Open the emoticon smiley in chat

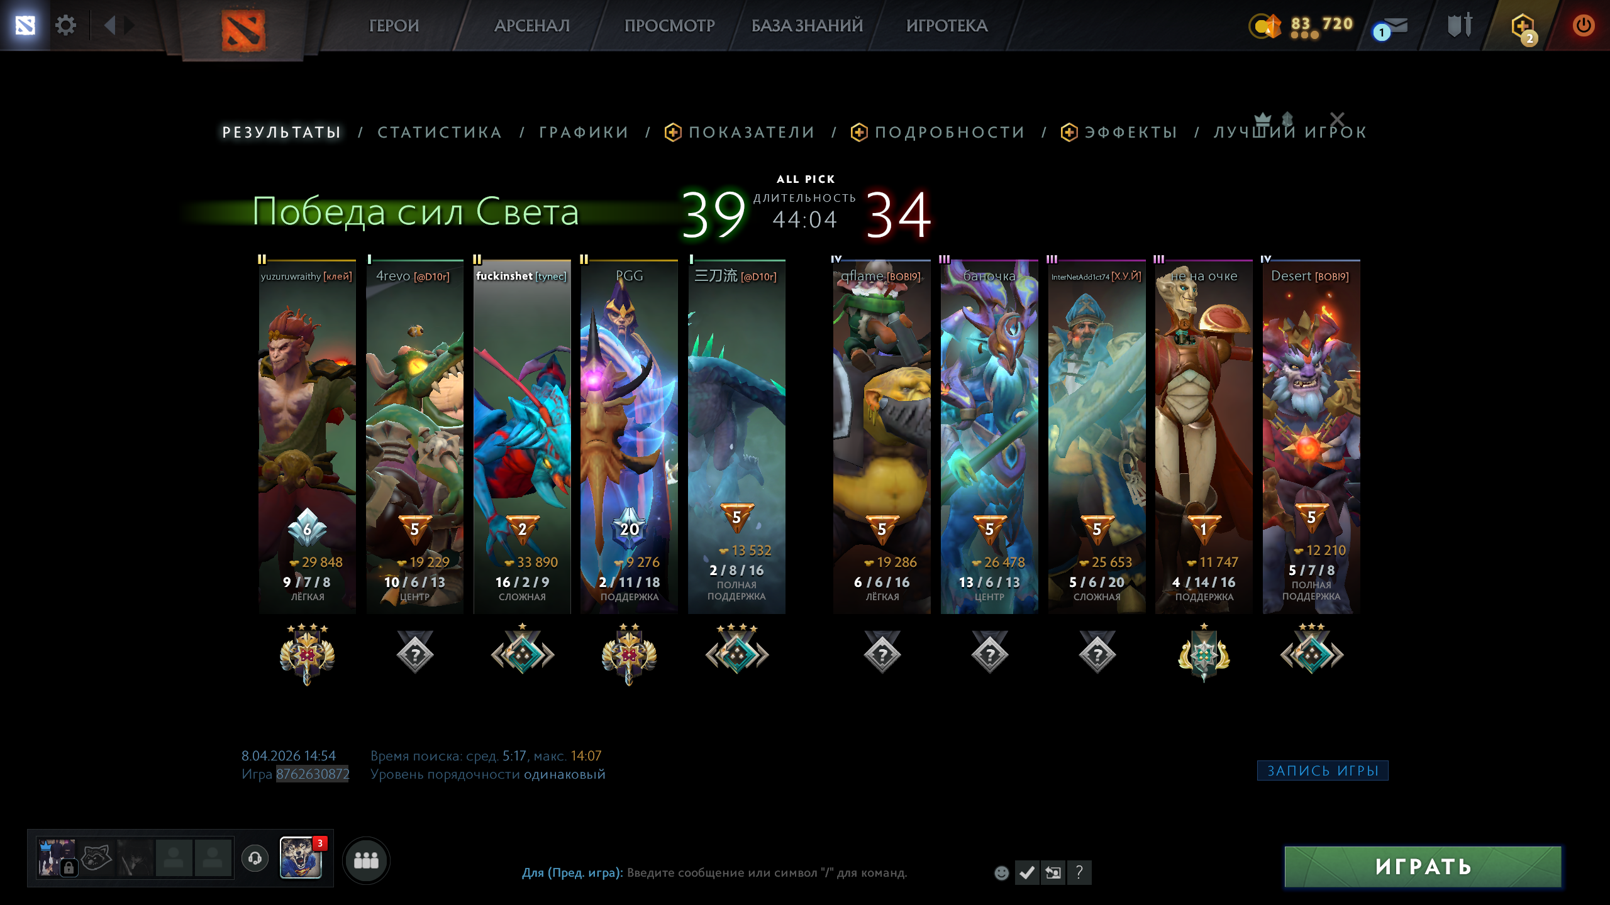(x=1001, y=872)
